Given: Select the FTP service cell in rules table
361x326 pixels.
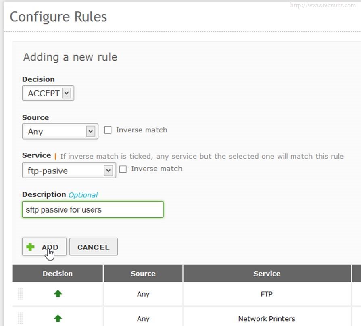Looking at the screenshot, I should point(267,294).
